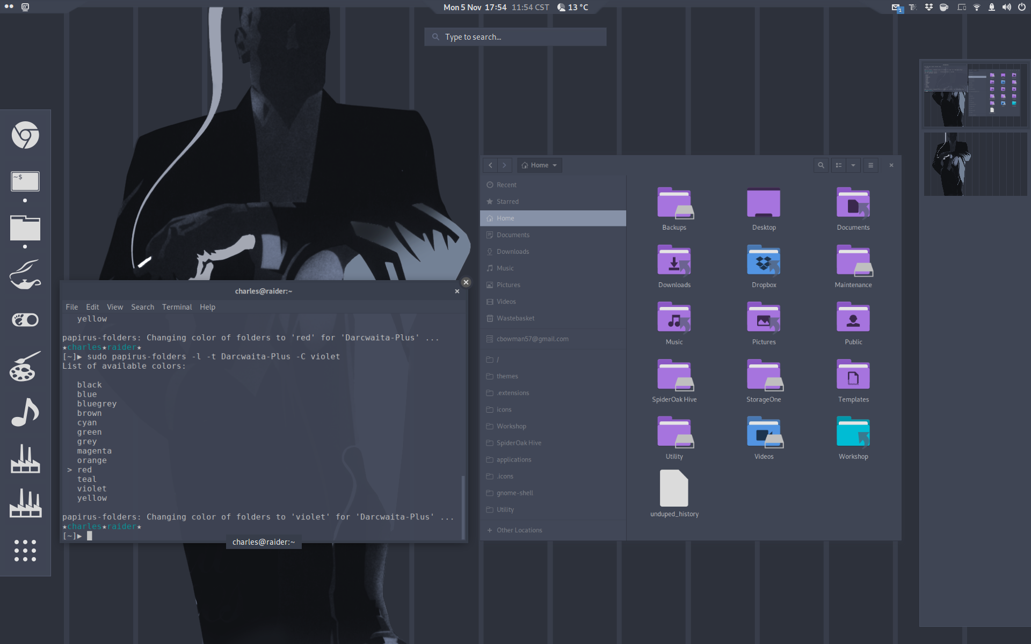Open the Backups folder
The height and width of the screenshot is (644, 1031).
pos(674,209)
